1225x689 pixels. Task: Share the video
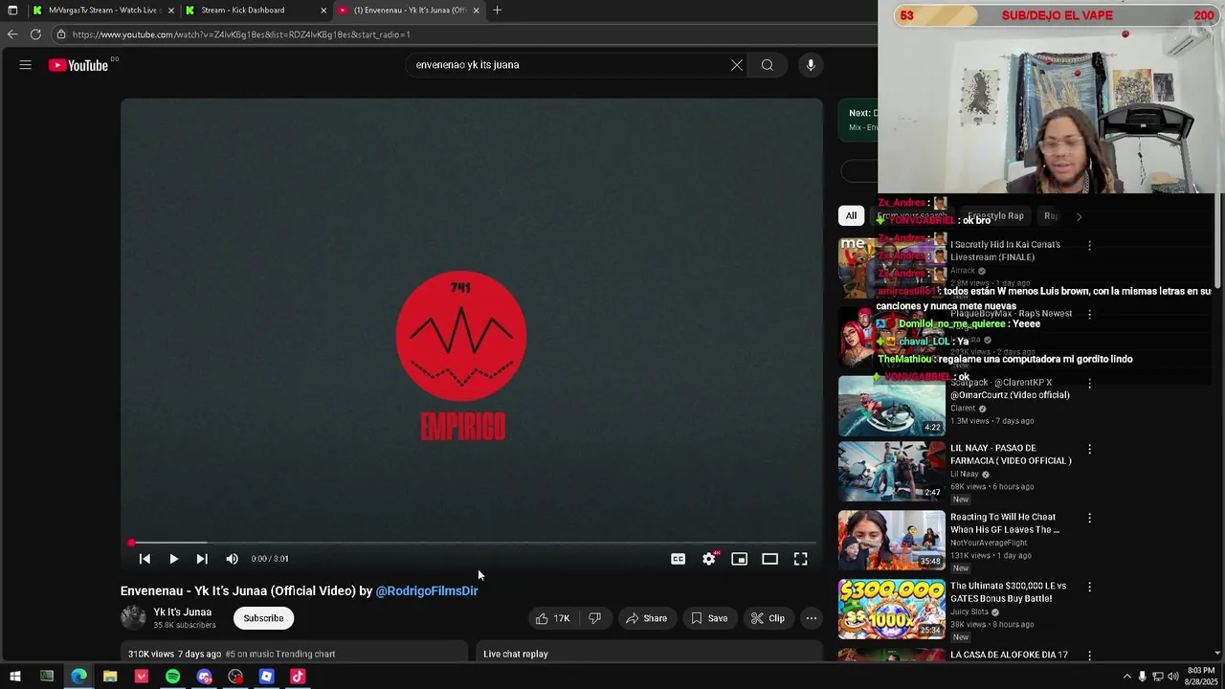(x=646, y=618)
